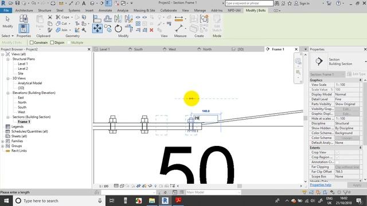
Task: Switch to the {3D} view tab
Action: (x=241, y=49)
